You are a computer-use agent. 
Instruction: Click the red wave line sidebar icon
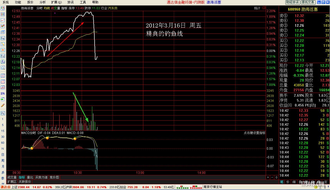coord(3,76)
